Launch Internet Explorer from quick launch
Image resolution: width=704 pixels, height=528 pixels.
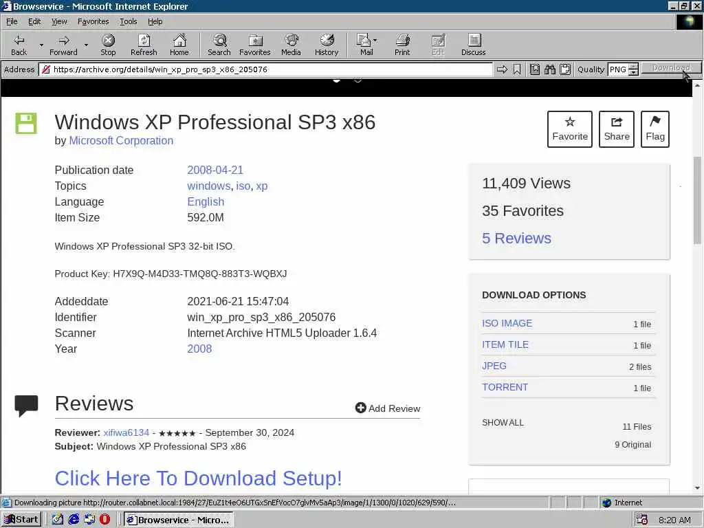point(73,520)
